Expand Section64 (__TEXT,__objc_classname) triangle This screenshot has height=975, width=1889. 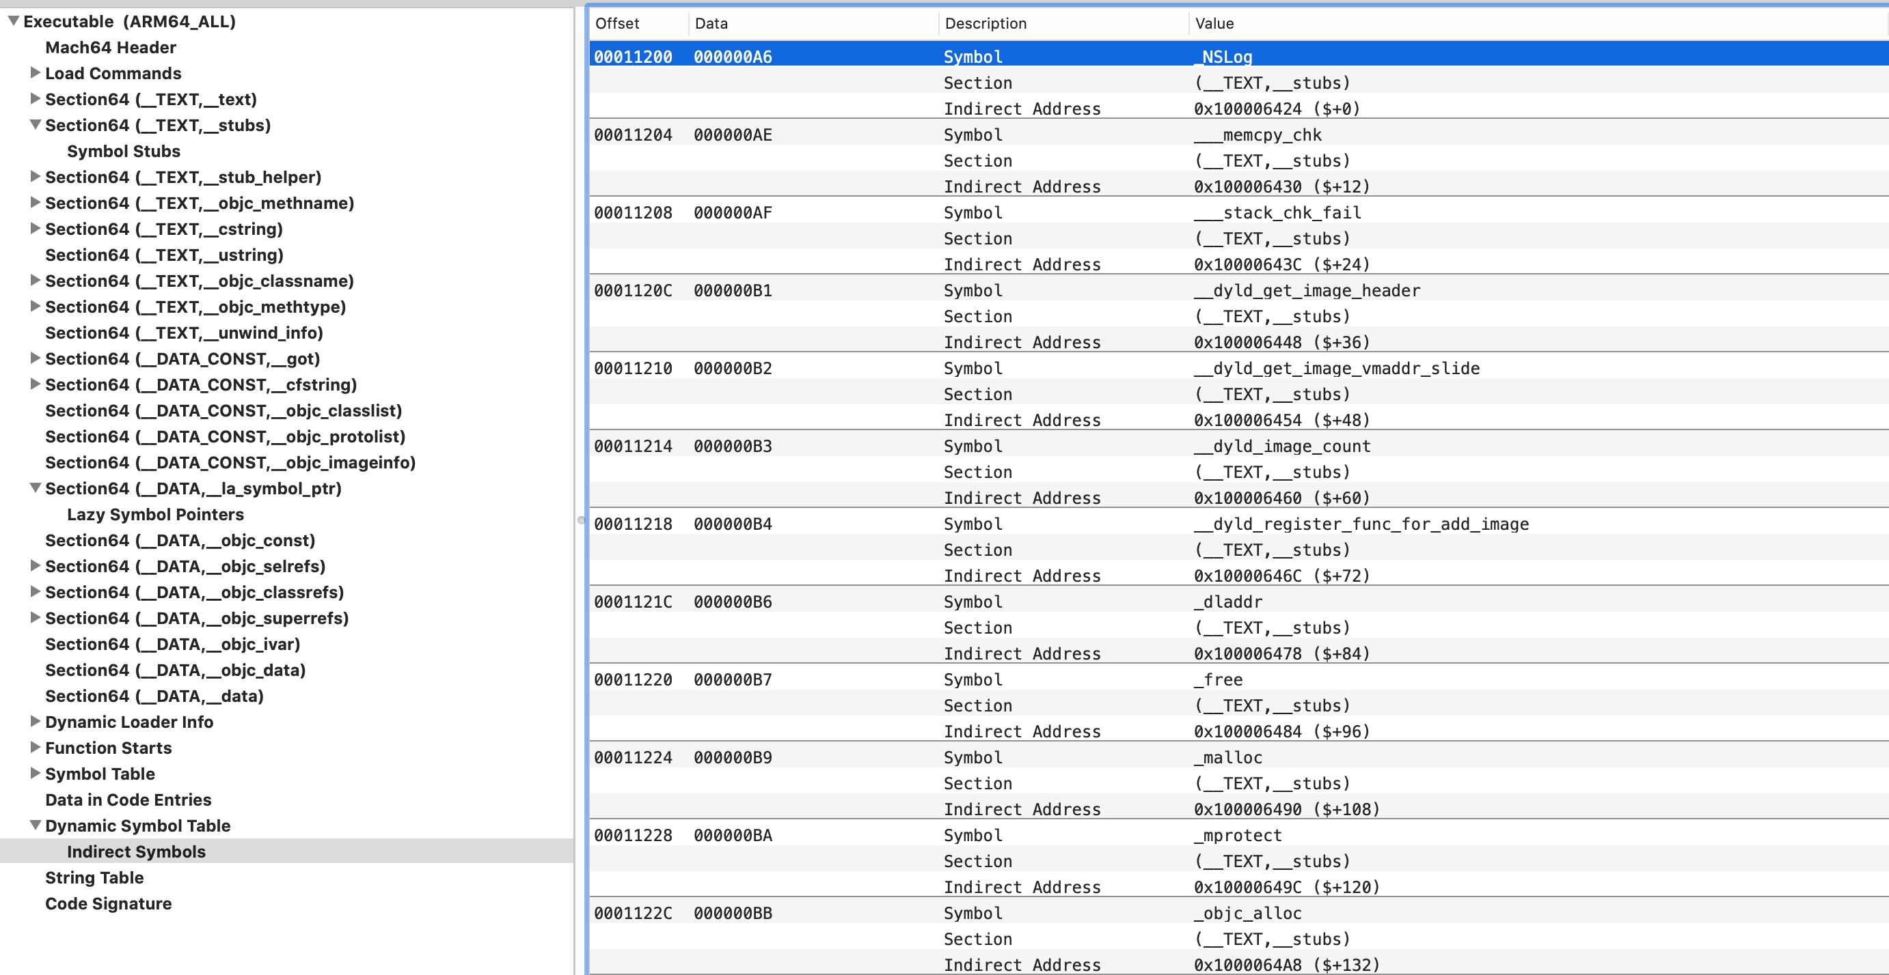[34, 281]
